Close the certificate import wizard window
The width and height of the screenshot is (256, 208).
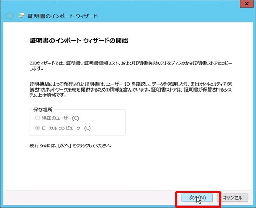[246, 4]
